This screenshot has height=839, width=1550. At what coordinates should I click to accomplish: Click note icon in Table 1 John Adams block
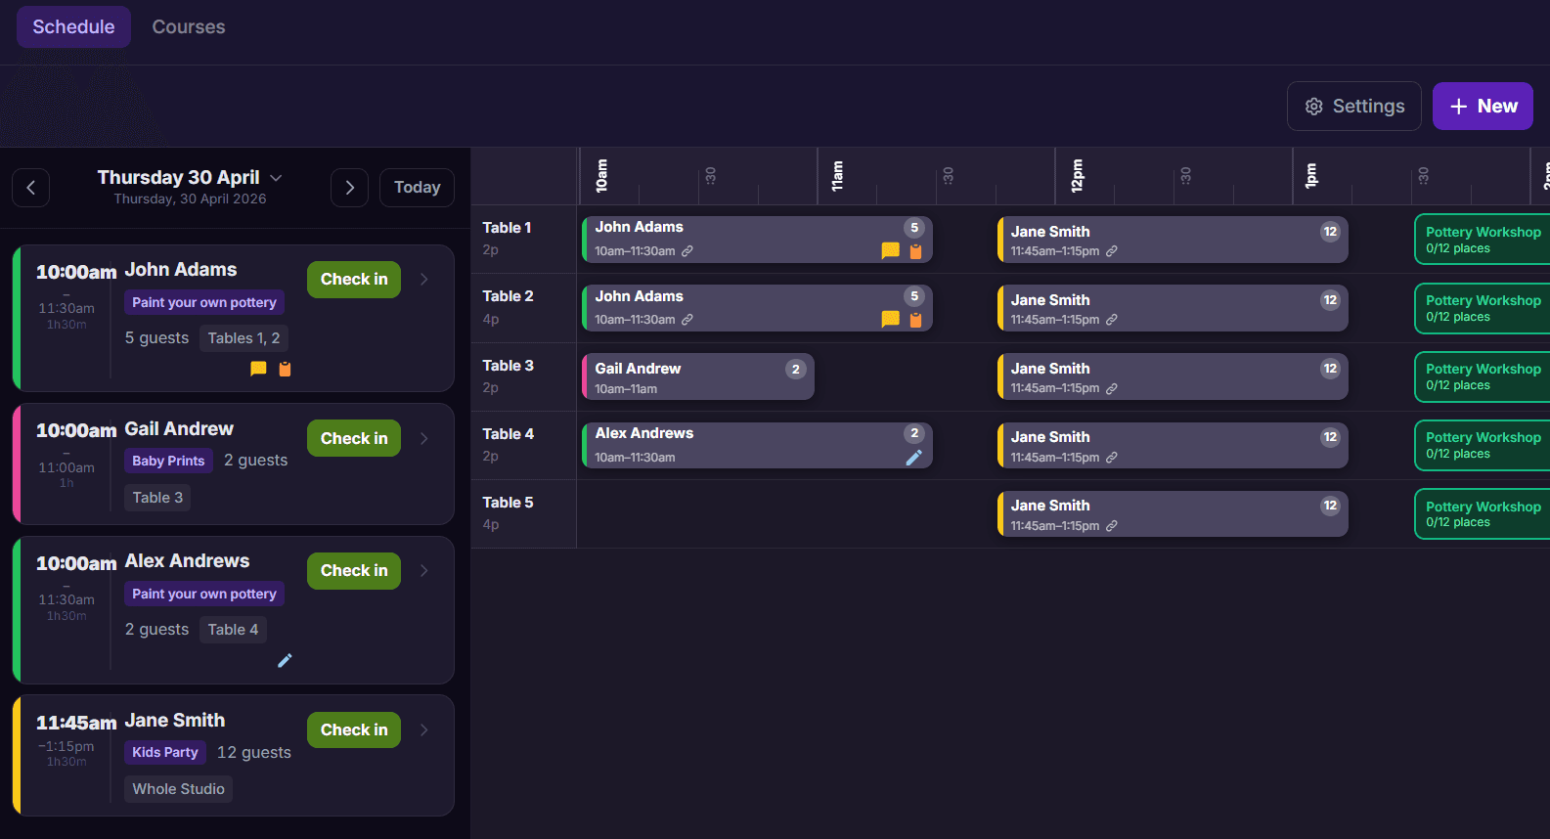click(x=890, y=250)
